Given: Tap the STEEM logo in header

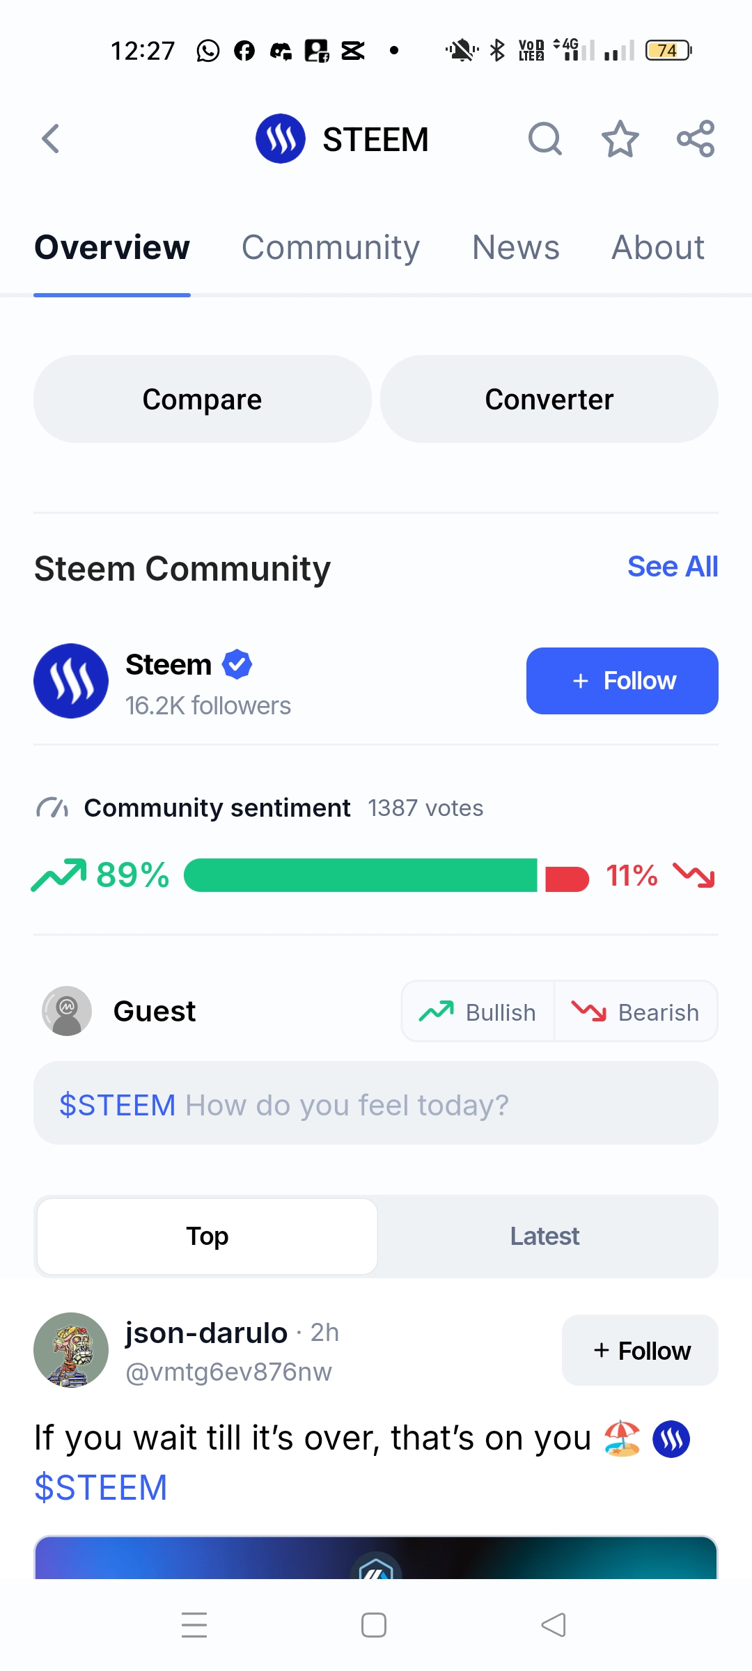Looking at the screenshot, I should point(281,139).
